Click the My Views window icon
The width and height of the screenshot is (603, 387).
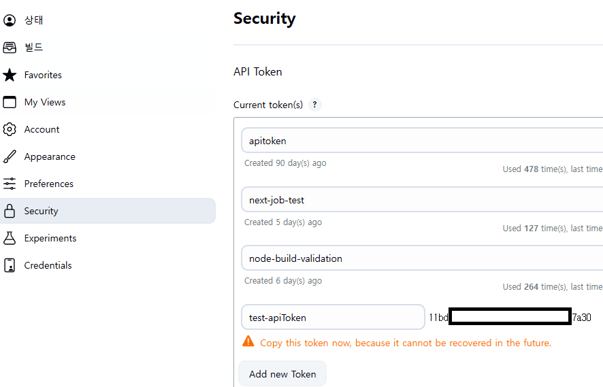tap(10, 102)
